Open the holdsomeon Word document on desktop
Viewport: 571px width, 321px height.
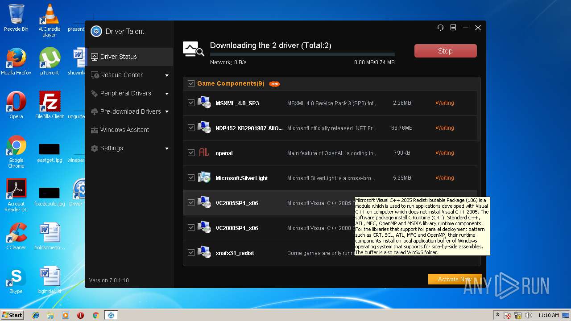49,236
